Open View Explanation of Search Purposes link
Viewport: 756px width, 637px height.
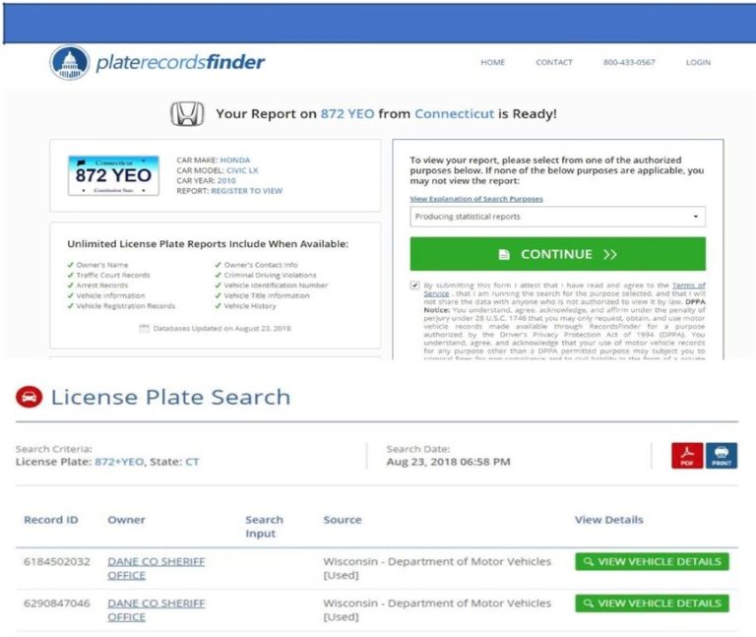475,199
